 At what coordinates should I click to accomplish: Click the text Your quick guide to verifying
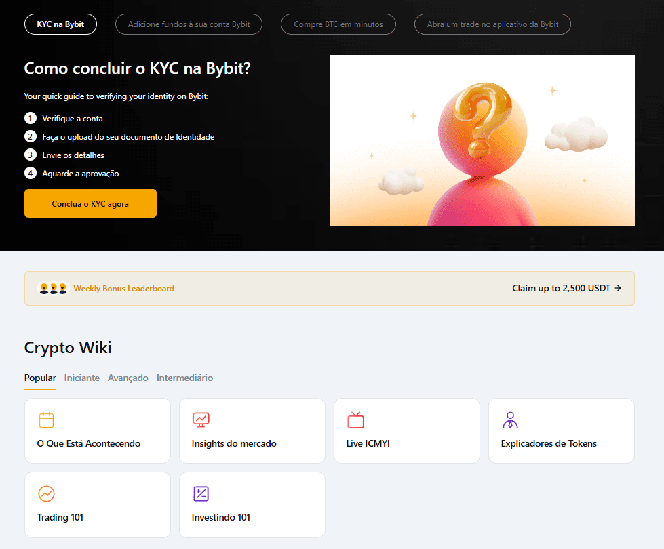(117, 96)
